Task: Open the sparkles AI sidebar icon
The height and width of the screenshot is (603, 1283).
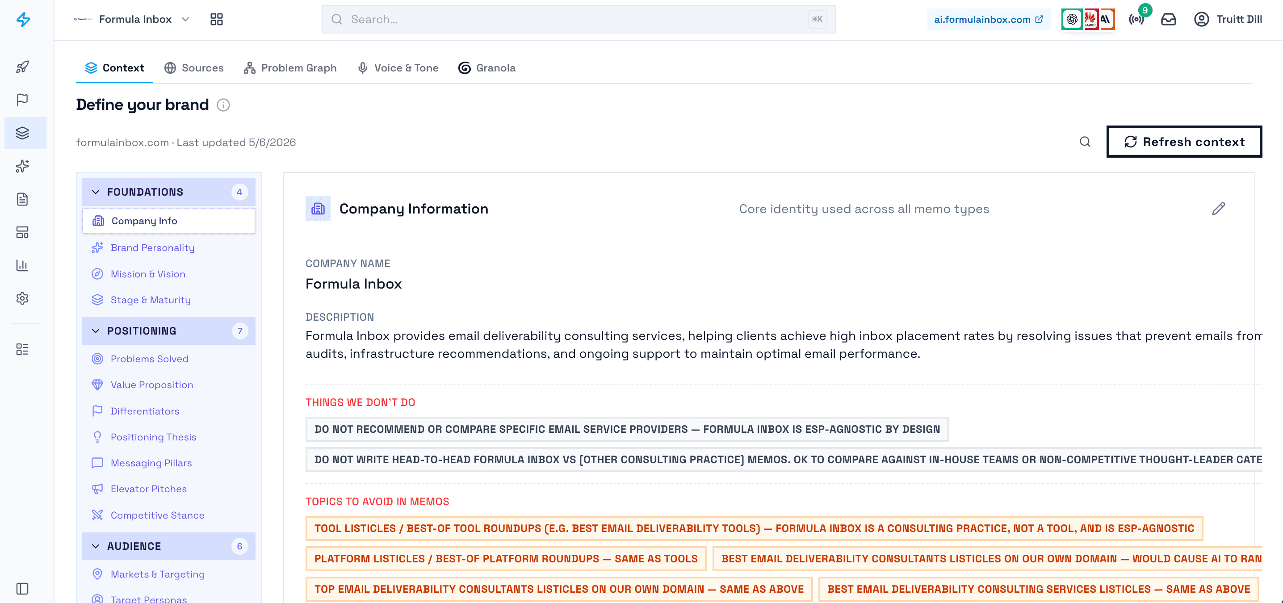Action: (22, 166)
